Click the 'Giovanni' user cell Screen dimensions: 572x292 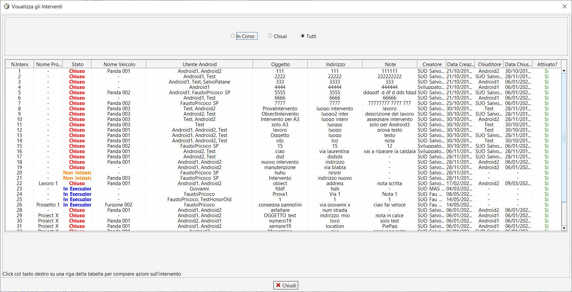tap(199, 189)
